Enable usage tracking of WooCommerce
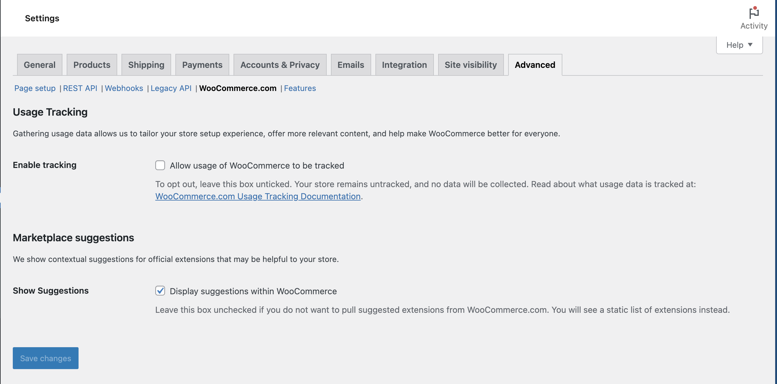 160,165
